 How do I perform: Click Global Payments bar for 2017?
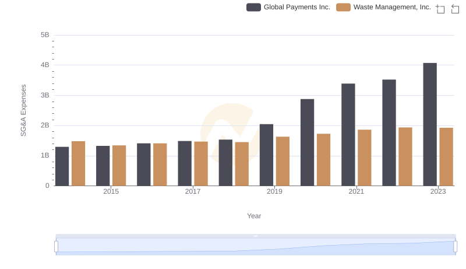coord(185,163)
